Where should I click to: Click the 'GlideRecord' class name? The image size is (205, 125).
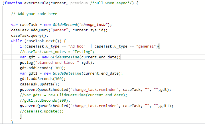[65, 25]
